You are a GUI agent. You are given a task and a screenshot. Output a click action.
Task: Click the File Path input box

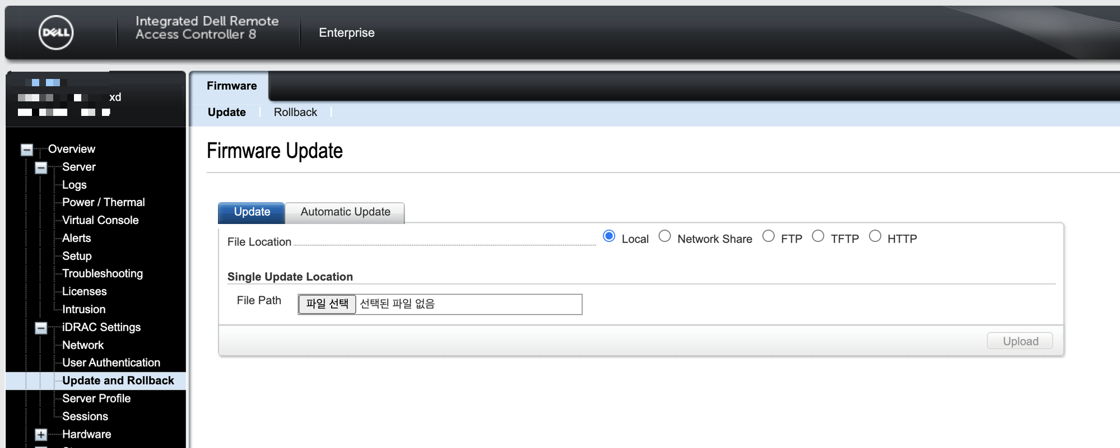click(x=440, y=304)
